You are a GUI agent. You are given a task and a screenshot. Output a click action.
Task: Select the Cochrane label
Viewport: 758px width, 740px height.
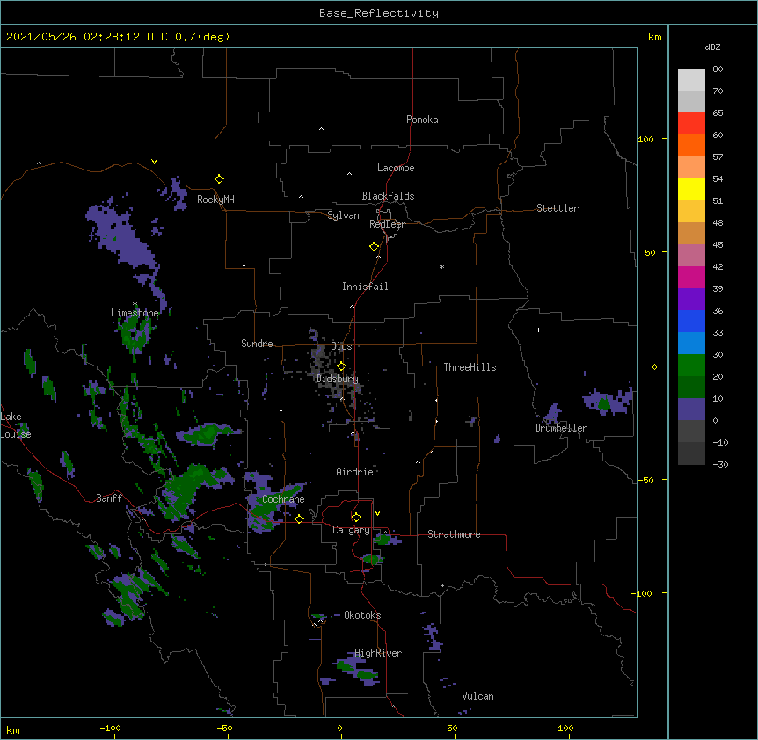pos(283,499)
